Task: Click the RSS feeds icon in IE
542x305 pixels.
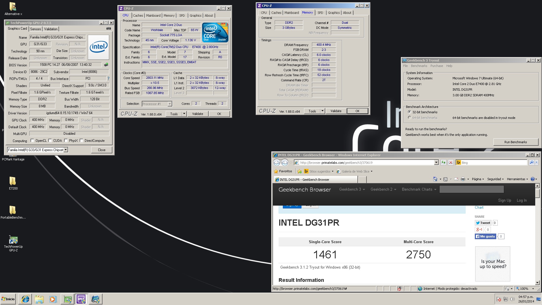Action: [x=445, y=179]
